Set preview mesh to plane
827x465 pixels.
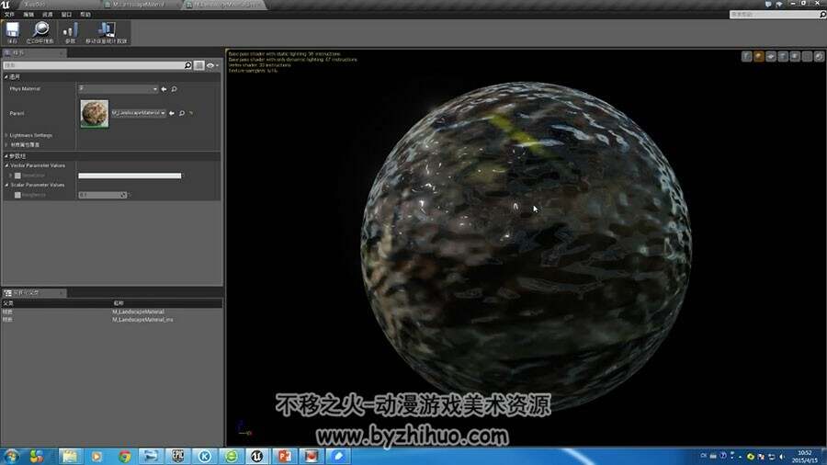tap(771, 56)
